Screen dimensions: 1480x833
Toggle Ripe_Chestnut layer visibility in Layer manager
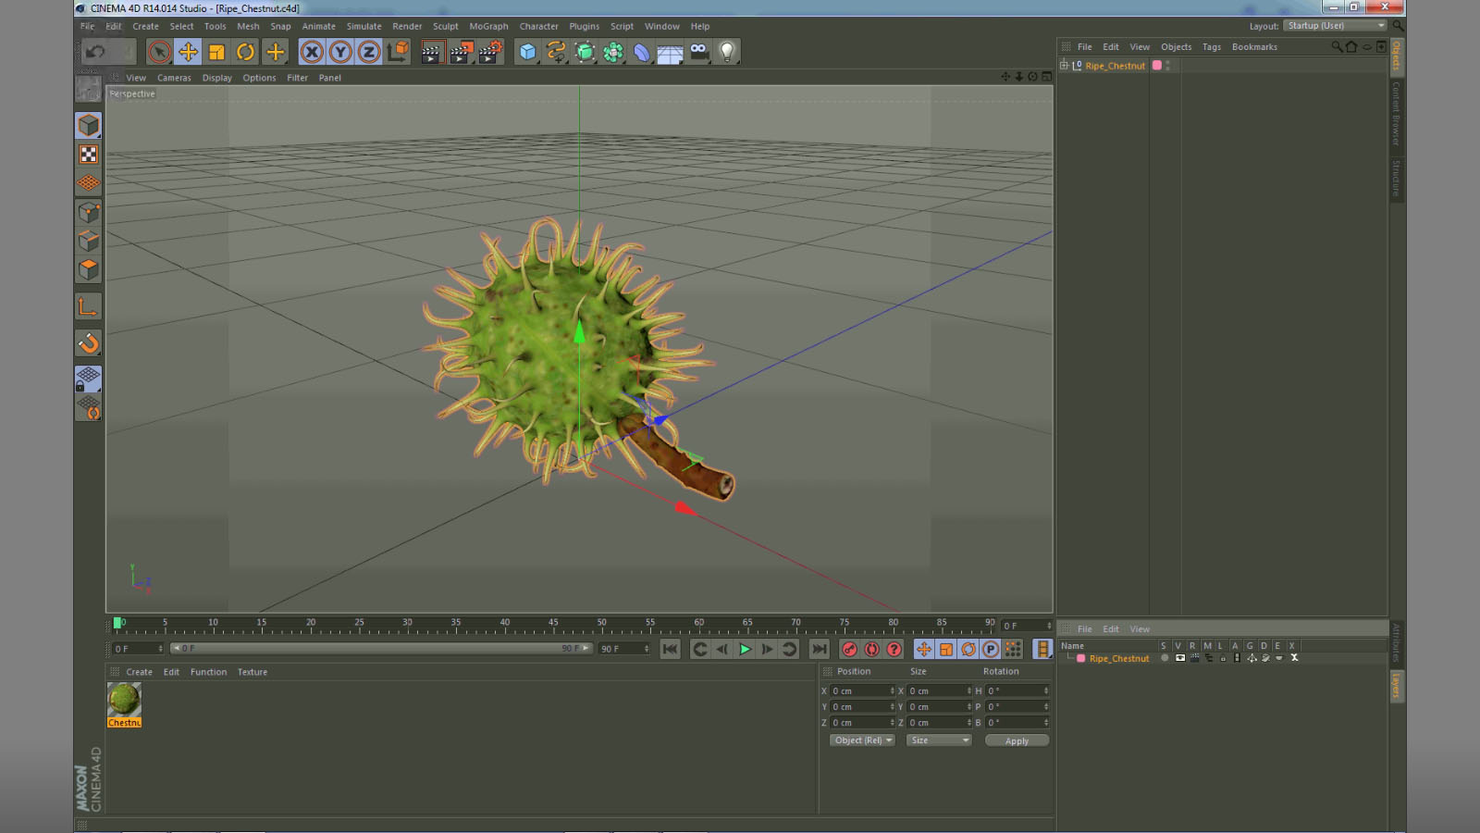click(1179, 658)
